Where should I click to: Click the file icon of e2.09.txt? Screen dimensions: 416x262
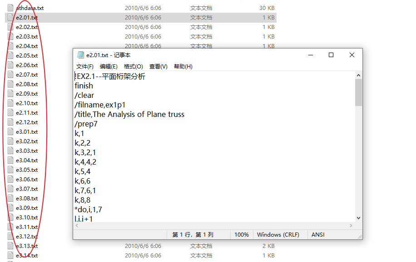click(x=10, y=94)
